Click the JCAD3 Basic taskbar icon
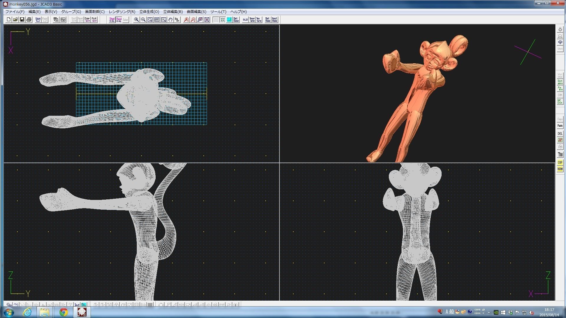 82,312
